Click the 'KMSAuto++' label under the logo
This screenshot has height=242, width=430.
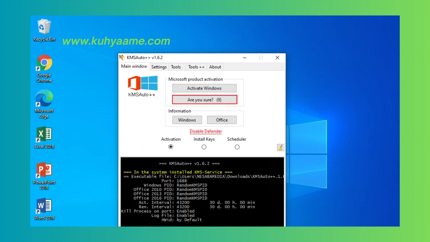point(142,95)
